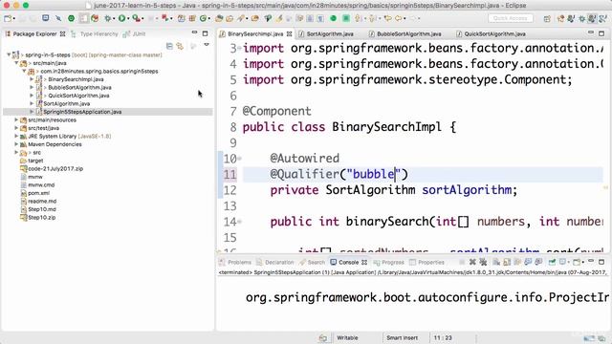
Task: Fold the code block at line 10
Action: (x=240, y=159)
